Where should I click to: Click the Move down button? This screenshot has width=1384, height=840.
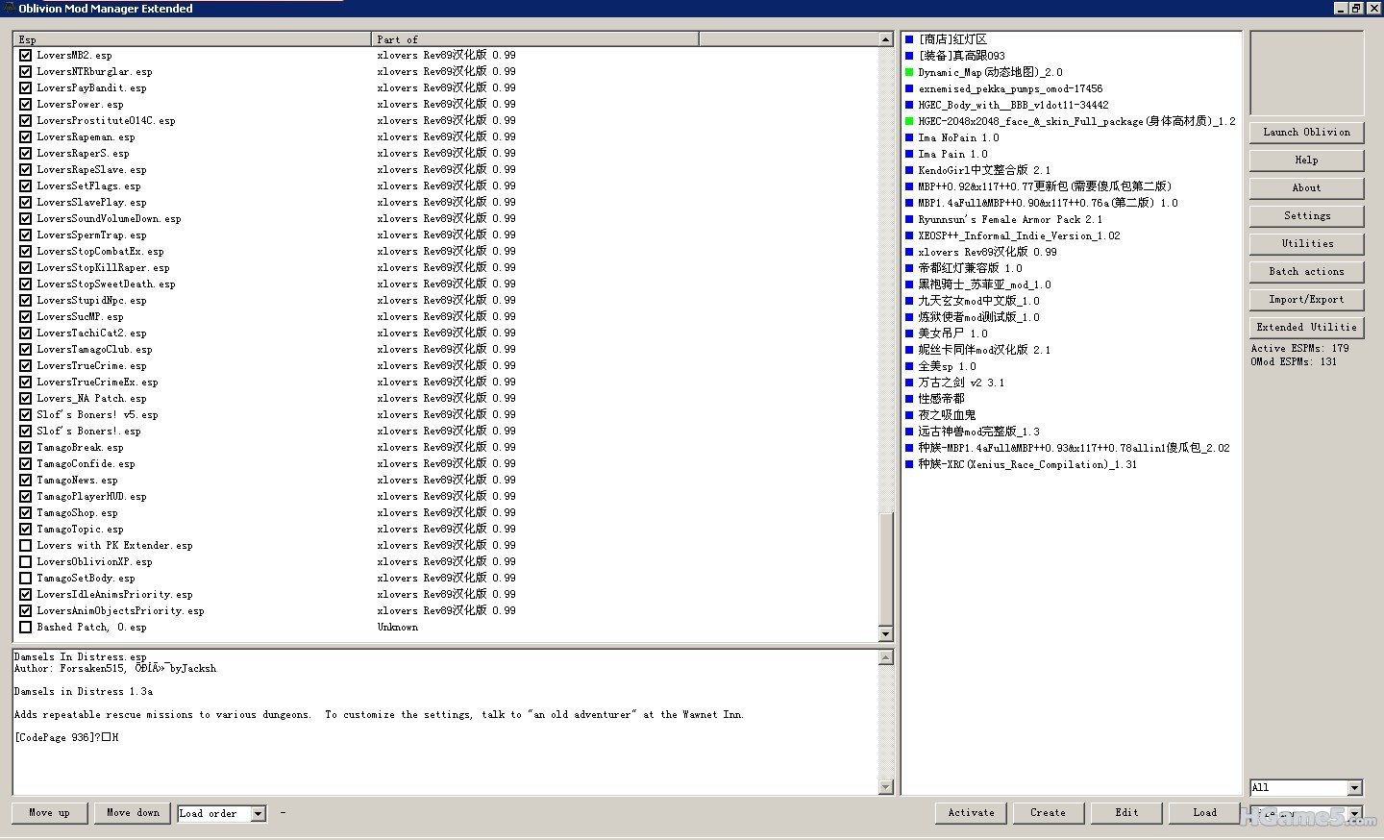point(133,813)
